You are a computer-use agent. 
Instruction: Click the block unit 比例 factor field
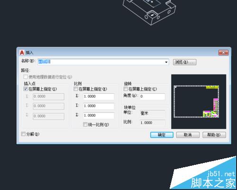tap(153, 123)
